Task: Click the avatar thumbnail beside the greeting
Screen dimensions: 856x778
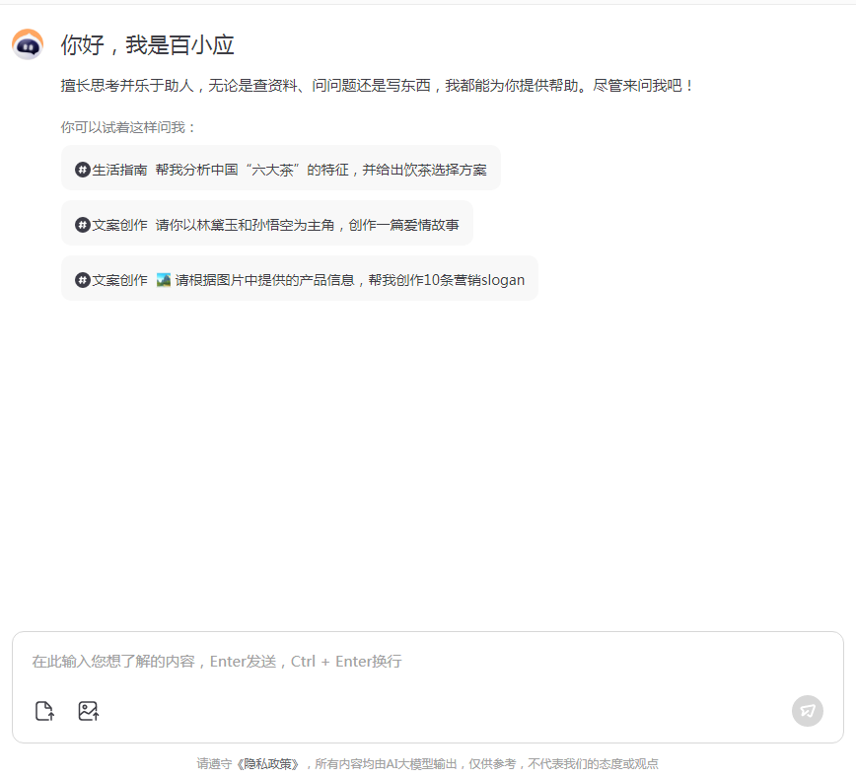Action: click(x=27, y=44)
